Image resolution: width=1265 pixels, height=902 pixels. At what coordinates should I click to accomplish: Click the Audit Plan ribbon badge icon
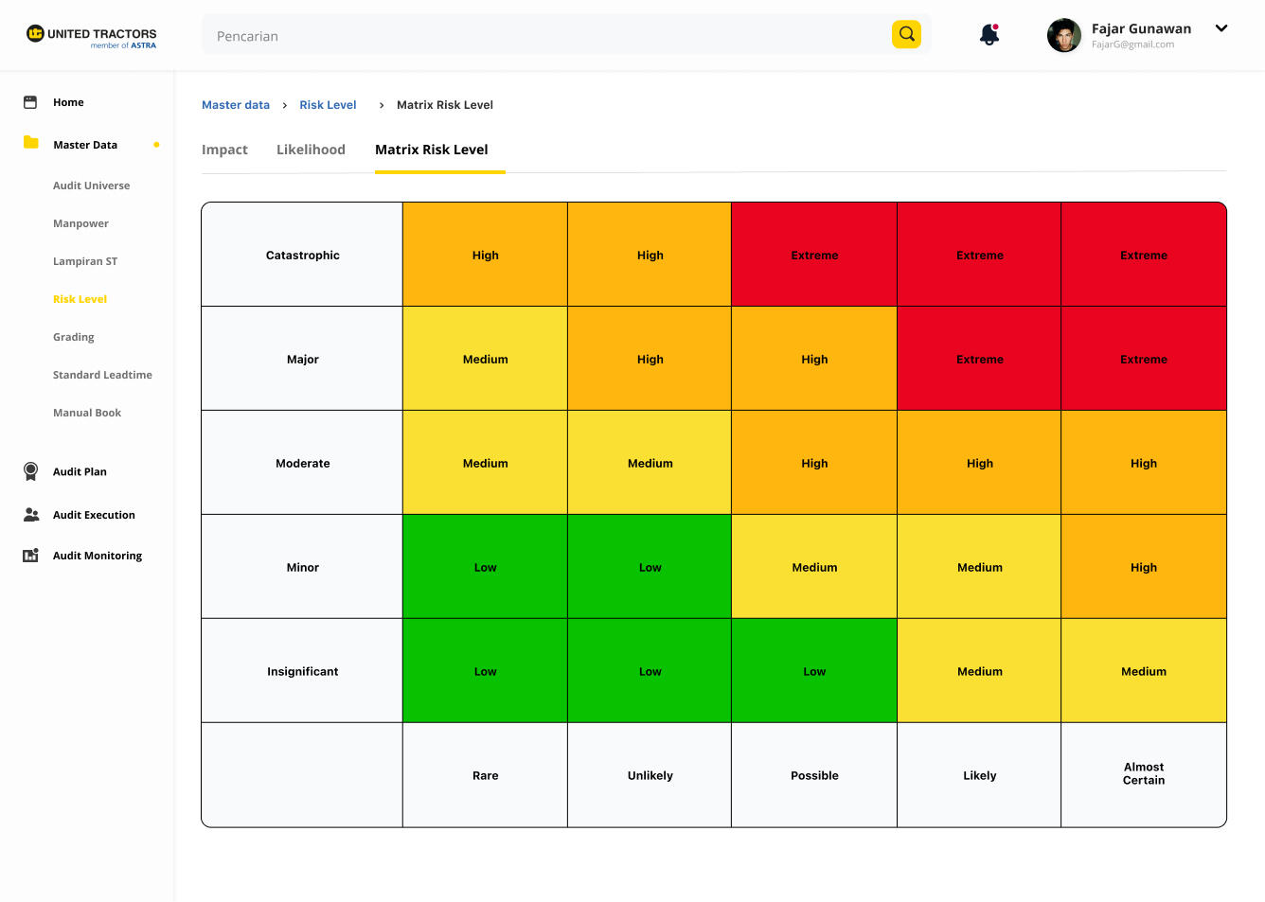(x=30, y=471)
